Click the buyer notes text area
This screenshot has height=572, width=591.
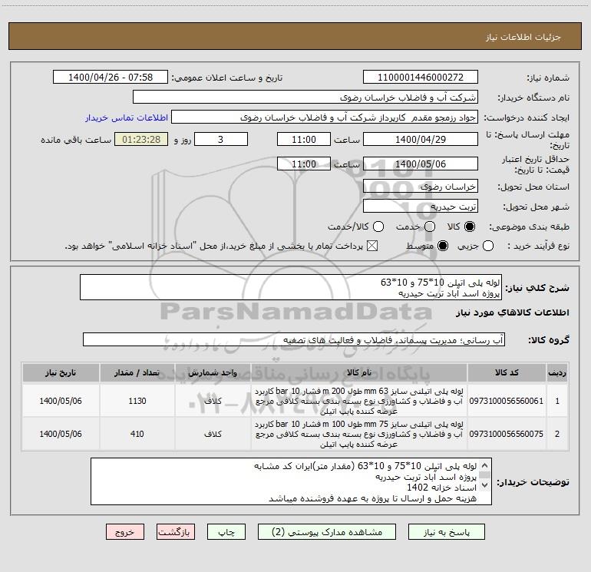pyautogui.click(x=291, y=482)
